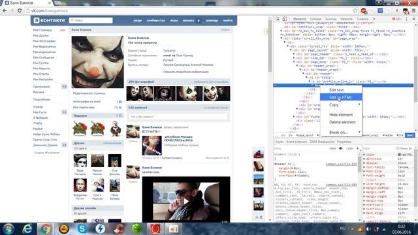Select Delete element in the context menu
Viewport: 418px width, 235px height.
(341, 122)
